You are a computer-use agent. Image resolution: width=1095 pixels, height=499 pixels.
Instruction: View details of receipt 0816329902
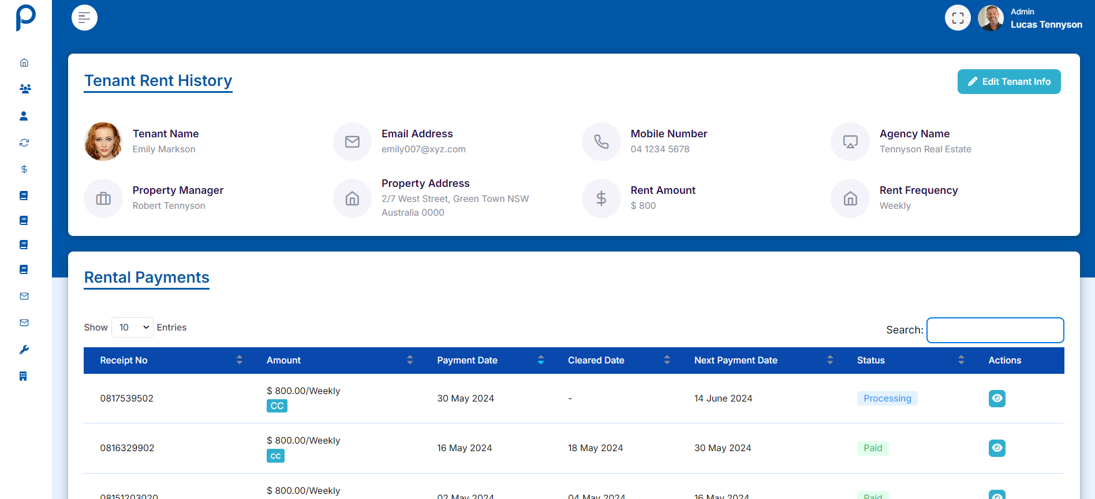point(996,448)
